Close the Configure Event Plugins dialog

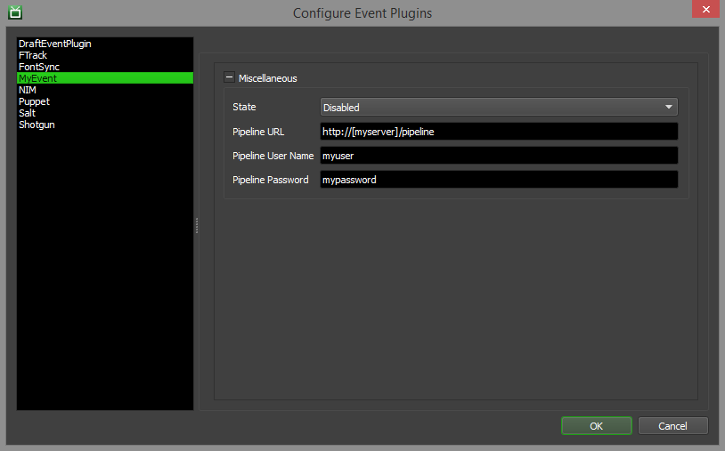click(x=705, y=12)
